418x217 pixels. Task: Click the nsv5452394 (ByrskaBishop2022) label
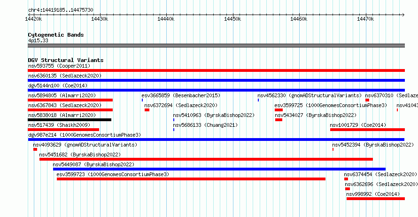coord(373,145)
